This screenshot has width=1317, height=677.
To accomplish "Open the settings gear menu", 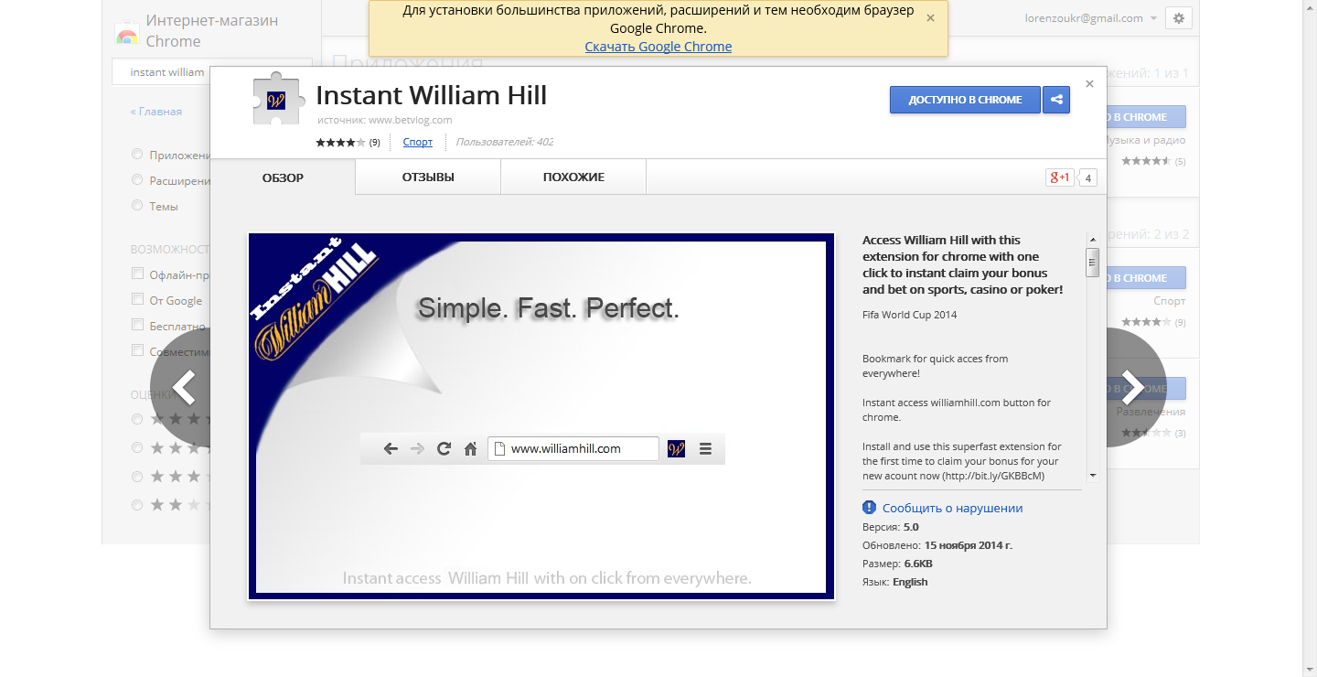I will point(1178,18).
